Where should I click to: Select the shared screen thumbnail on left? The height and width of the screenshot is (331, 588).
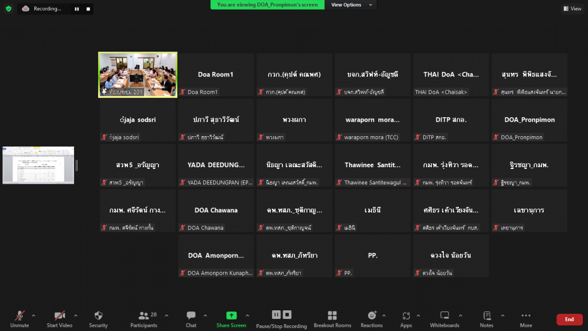[38, 165]
